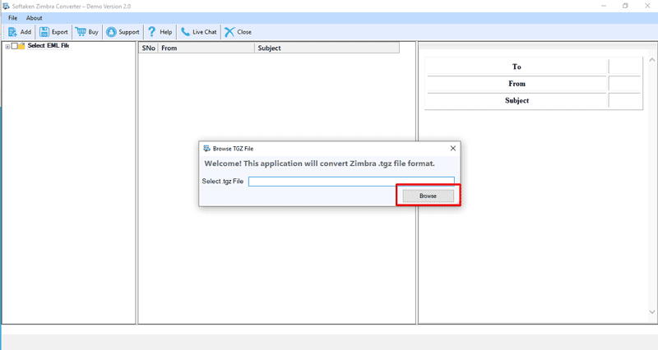Start a Live Chat from the toolbar

pyautogui.click(x=185, y=32)
